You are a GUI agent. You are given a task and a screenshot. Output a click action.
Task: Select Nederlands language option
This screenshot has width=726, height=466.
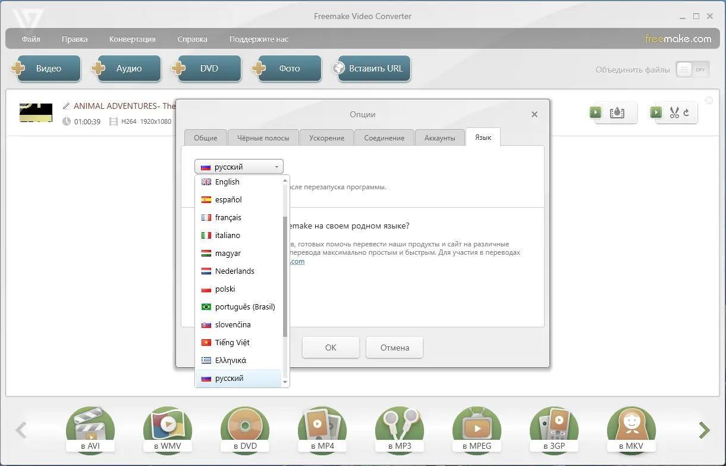click(x=238, y=271)
